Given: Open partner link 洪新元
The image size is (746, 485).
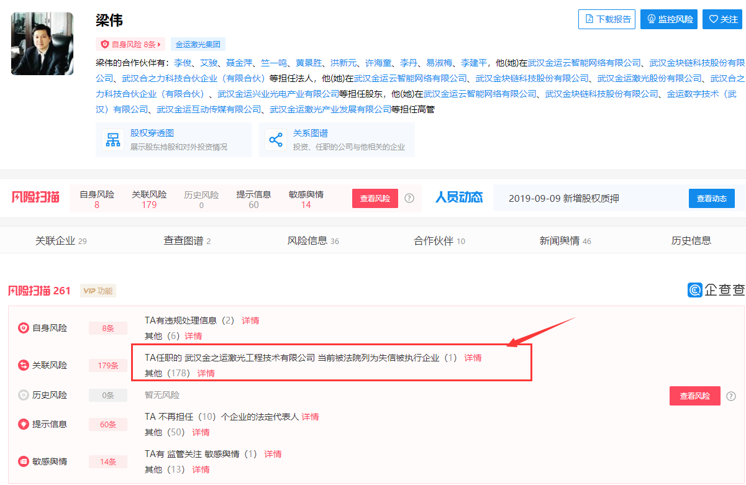Looking at the screenshot, I should (343, 63).
